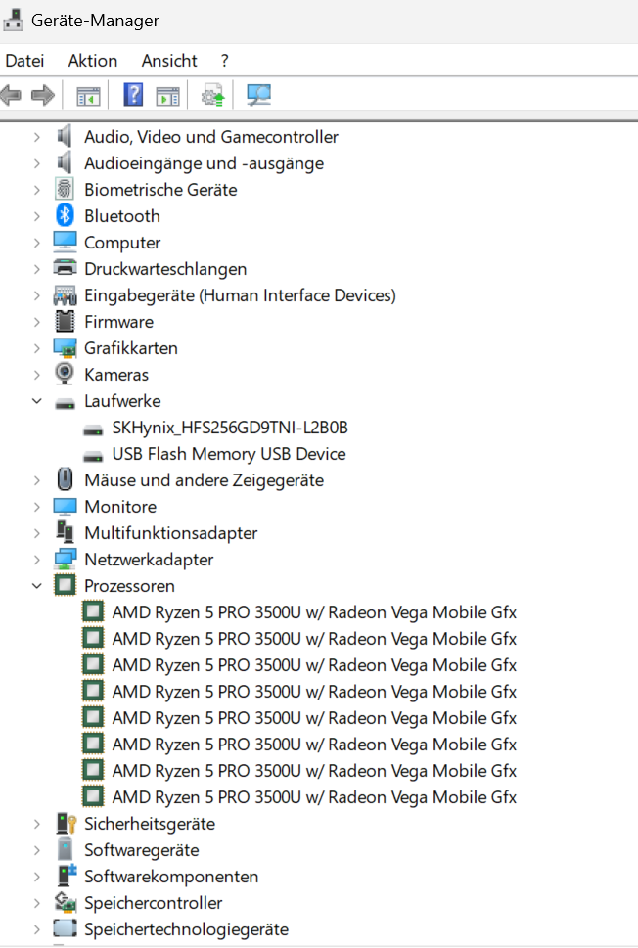Click the chip icon beside Firmware
The image size is (638, 948).
(x=65, y=321)
